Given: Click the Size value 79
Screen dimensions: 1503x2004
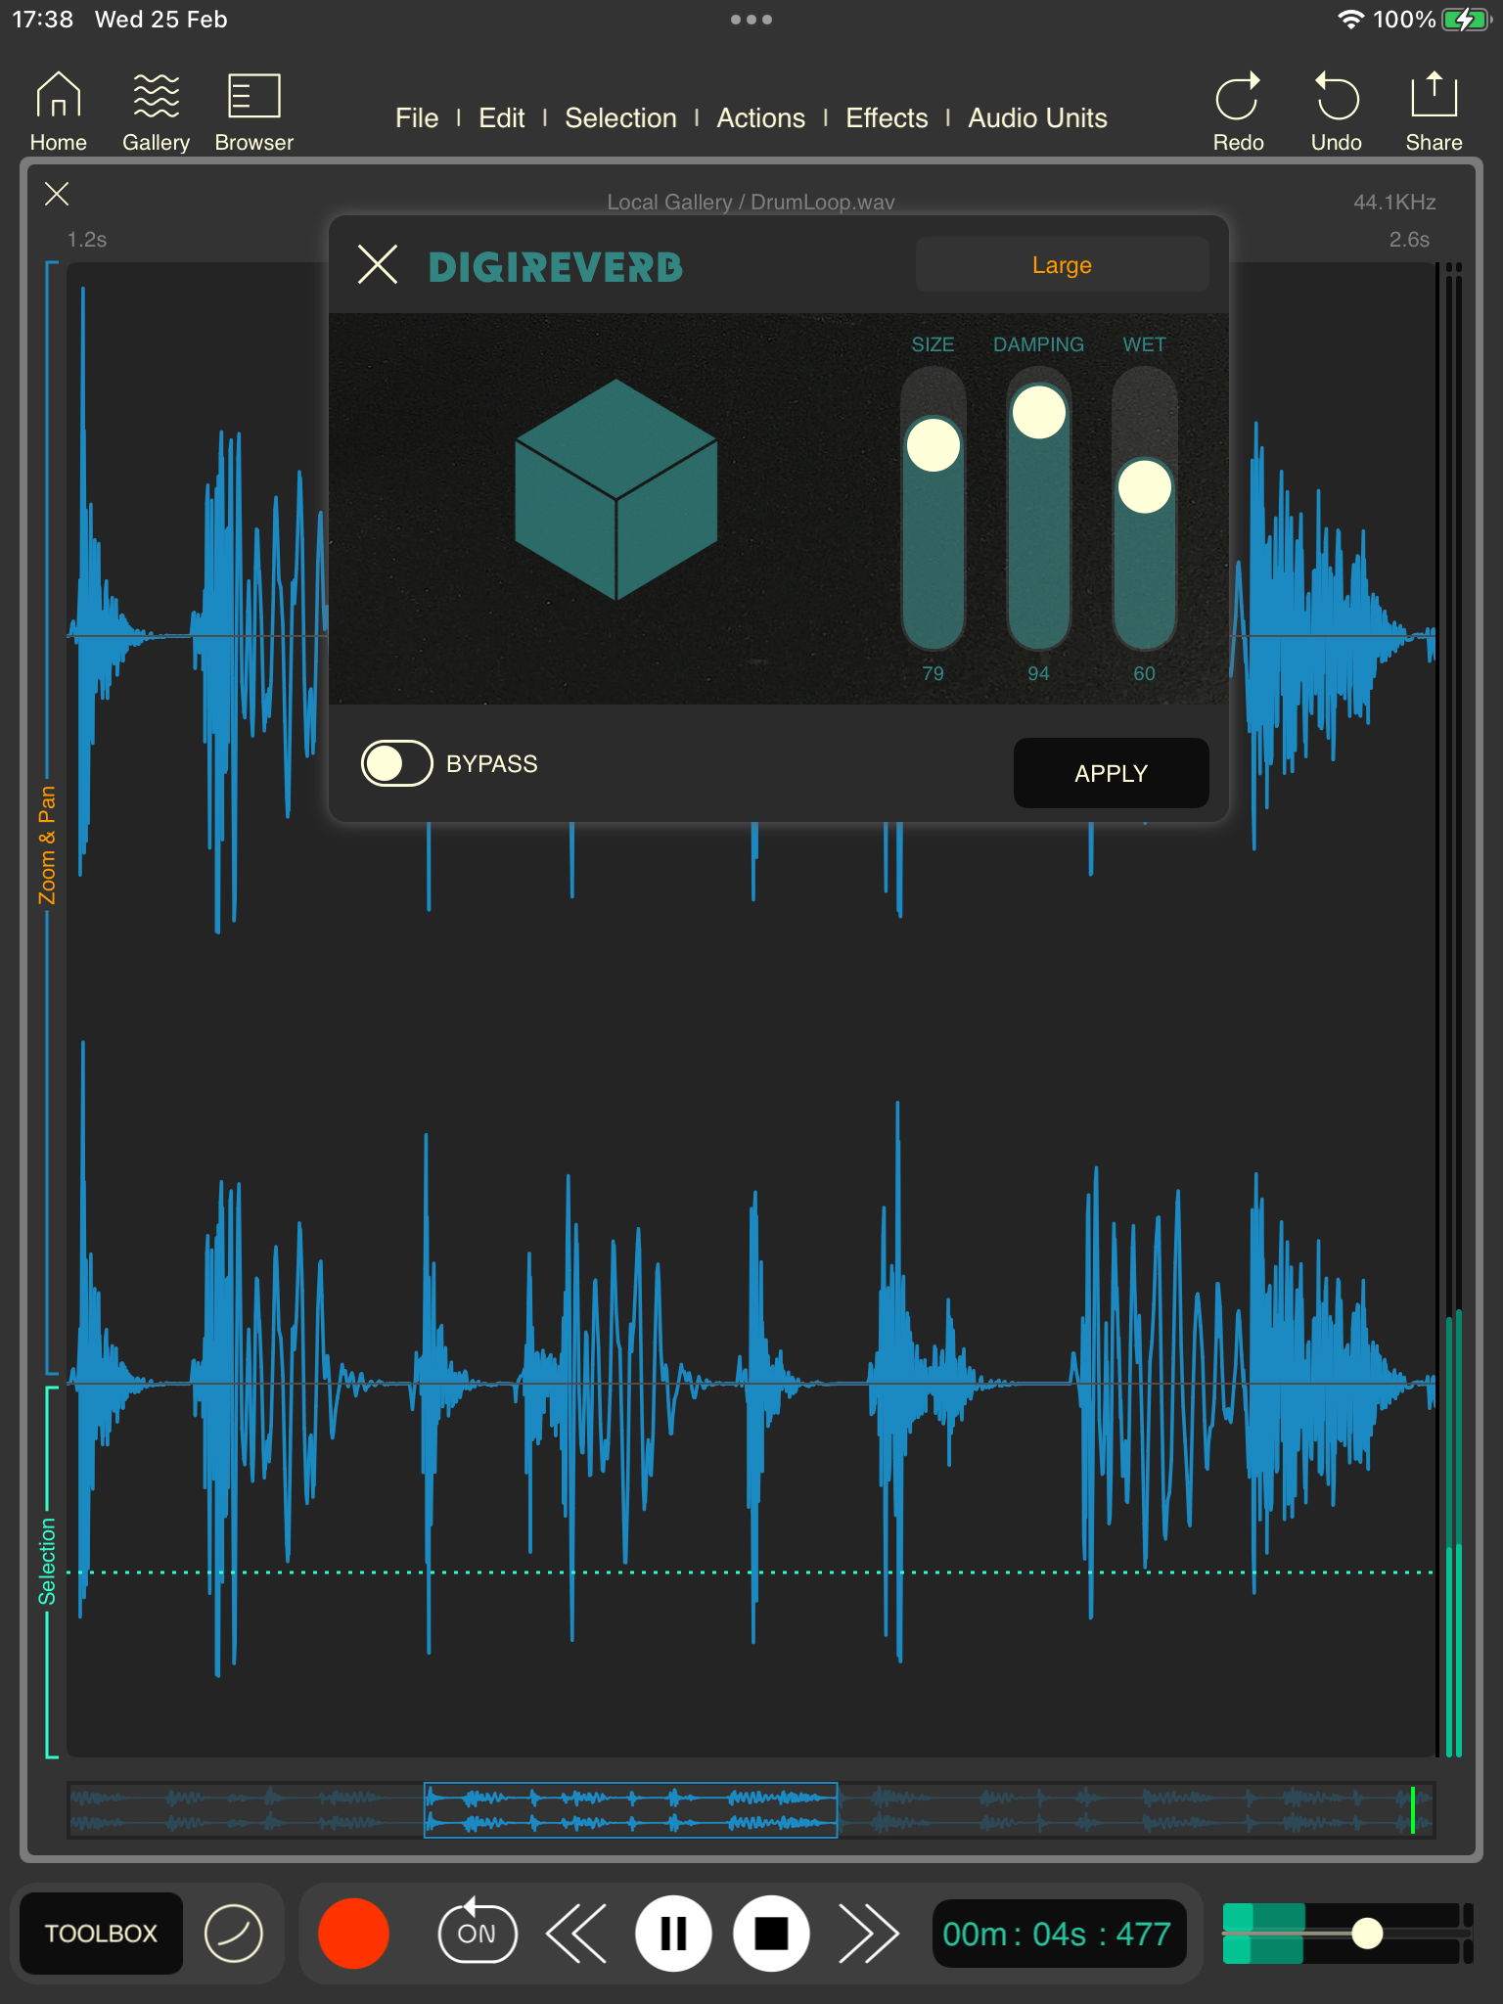Looking at the screenshot, I should 934,673.
